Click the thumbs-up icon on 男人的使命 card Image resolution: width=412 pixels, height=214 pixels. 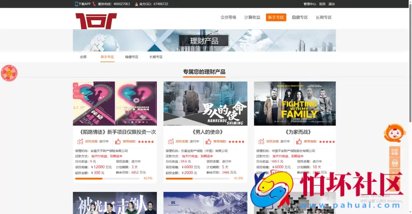tap(208, 142)
